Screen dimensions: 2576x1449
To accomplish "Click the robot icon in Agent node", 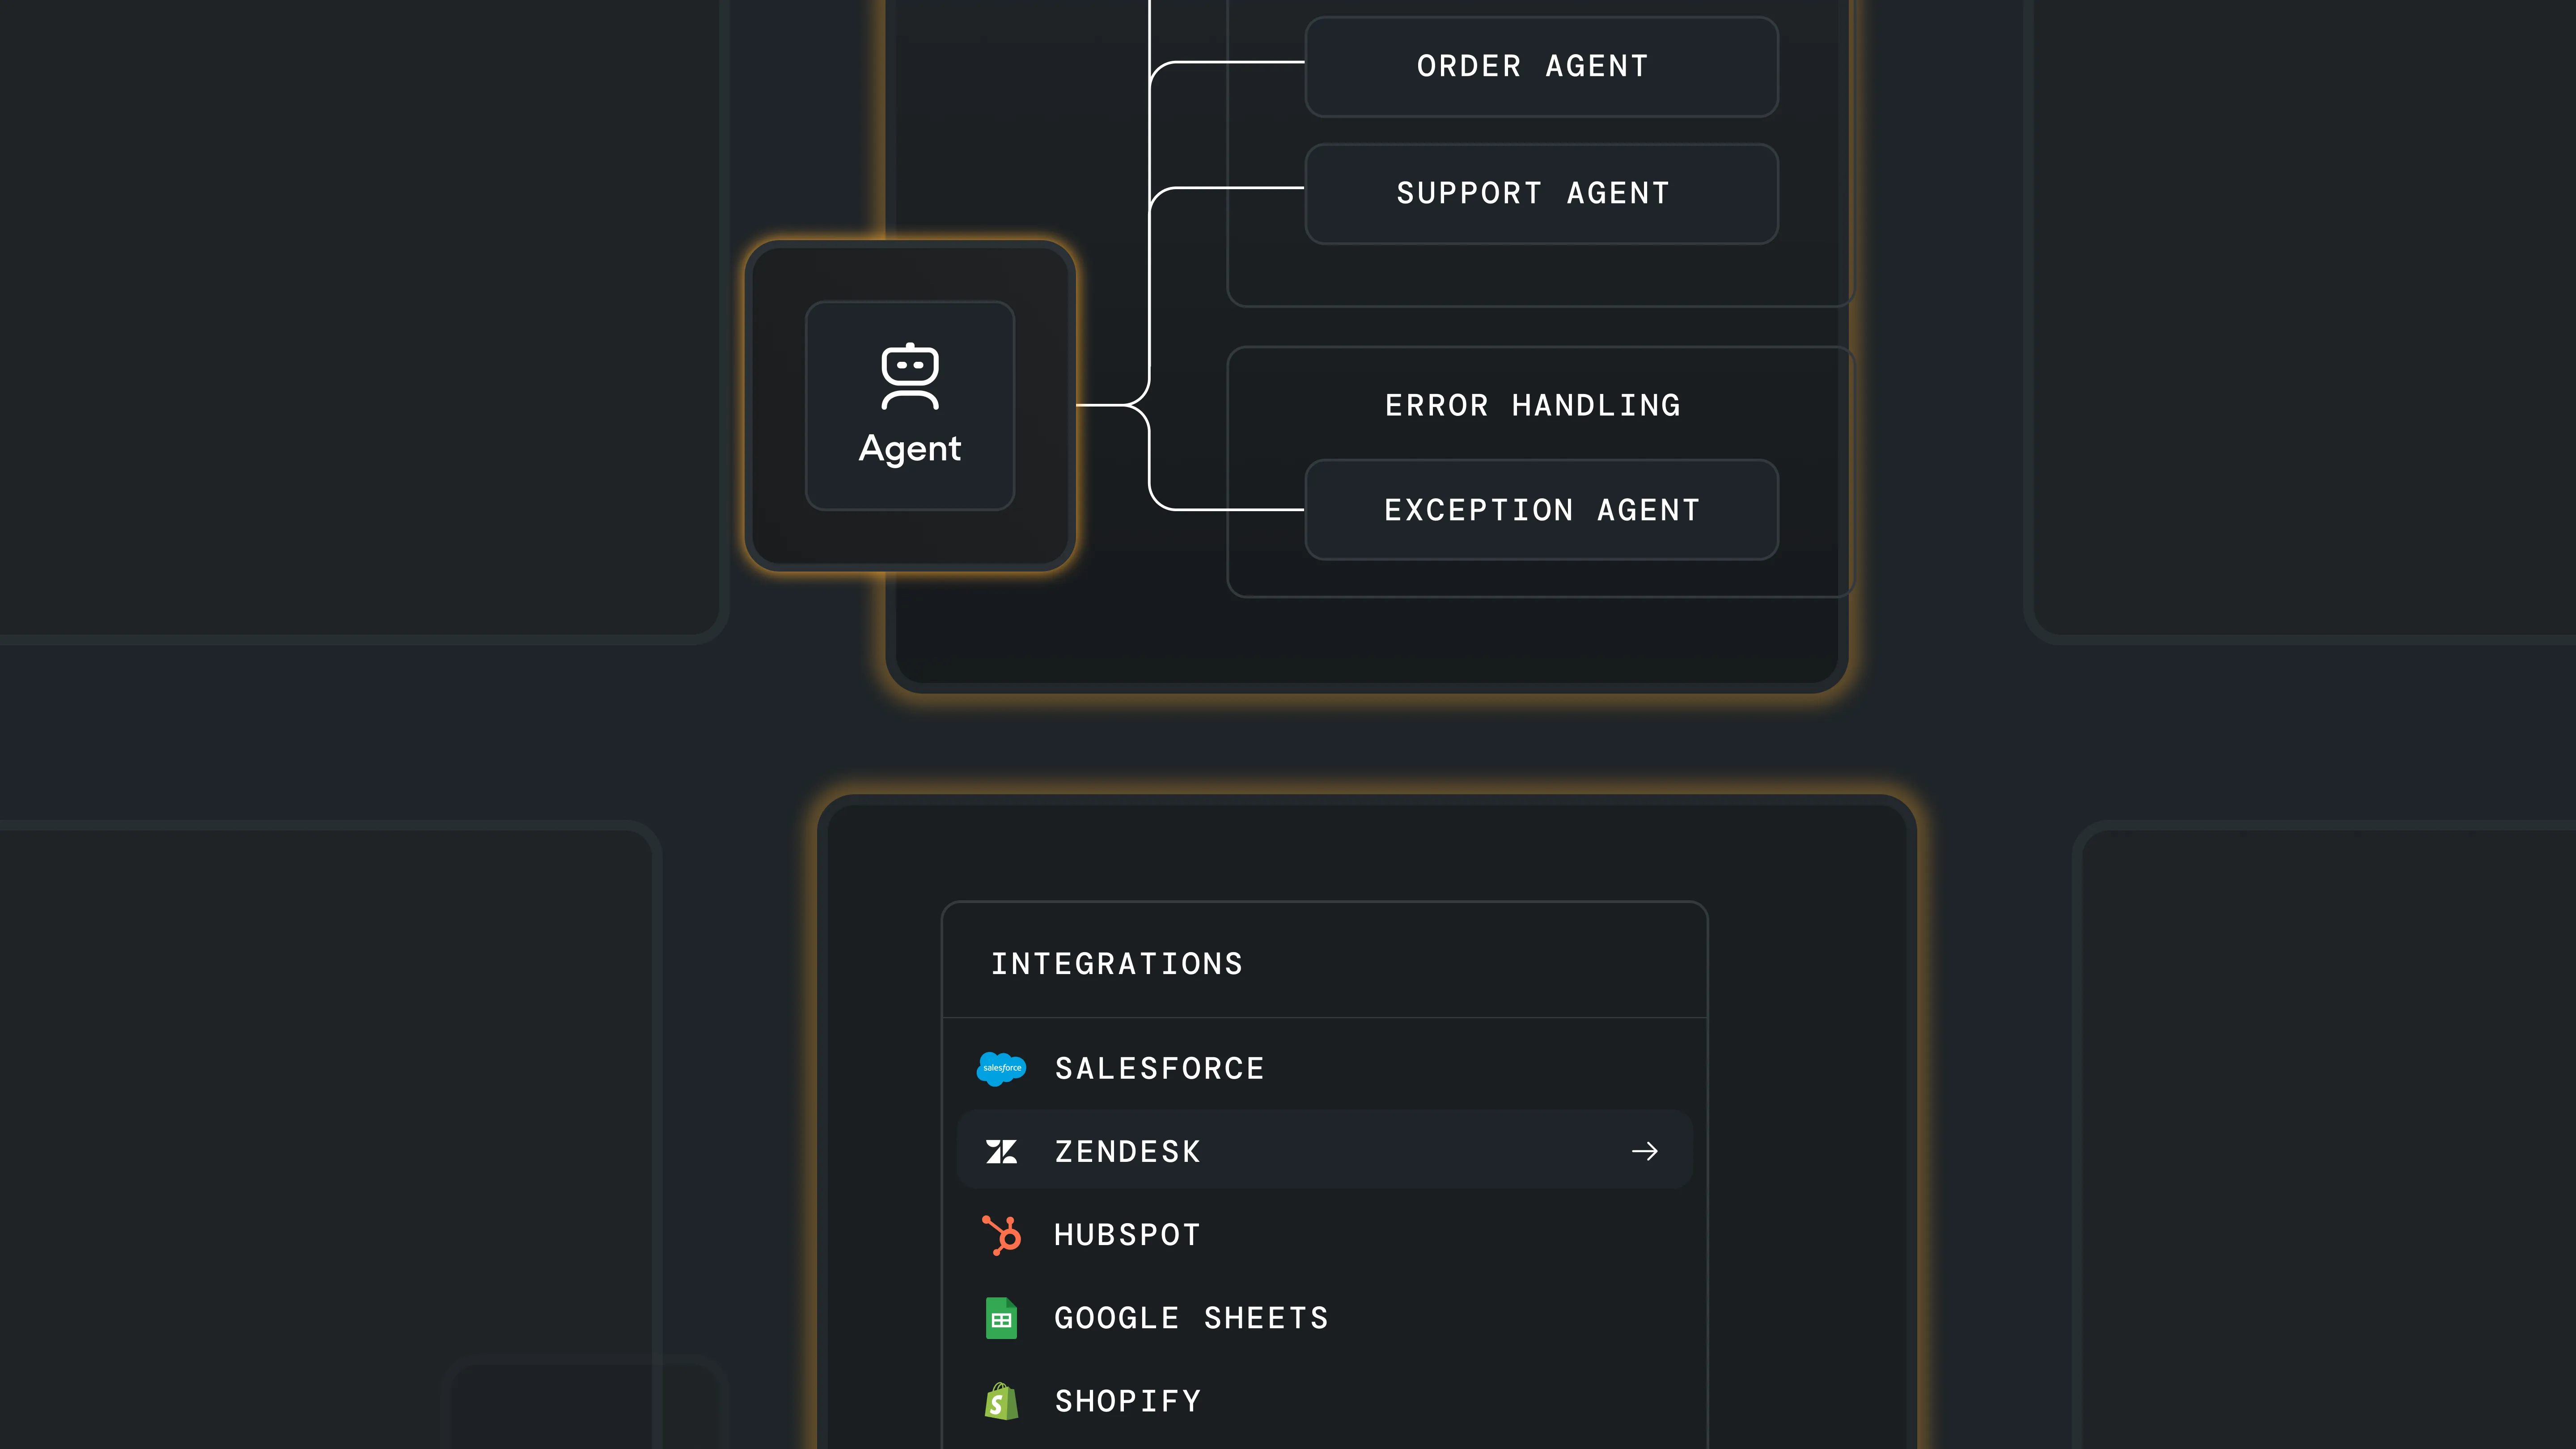I will (909, 376).
